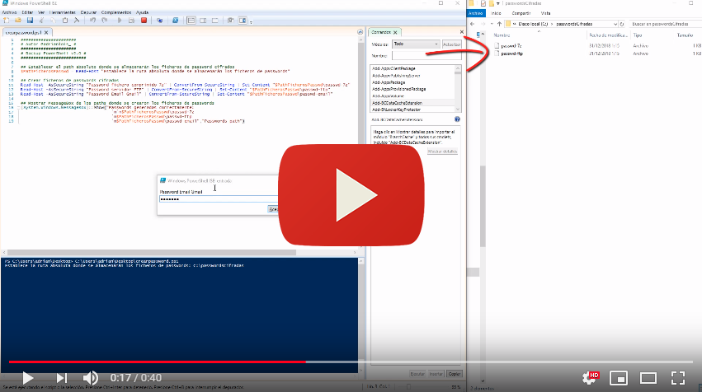Expand the File Explorer address bar dropdown
Viewport: 702px width, 392px height.
[x=615, y=24]
